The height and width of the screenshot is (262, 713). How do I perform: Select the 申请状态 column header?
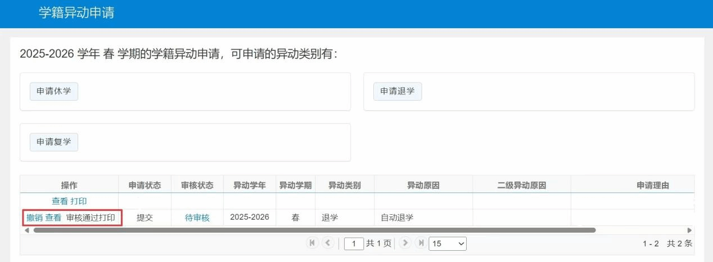pyautogui.click(x=145, y=185)
